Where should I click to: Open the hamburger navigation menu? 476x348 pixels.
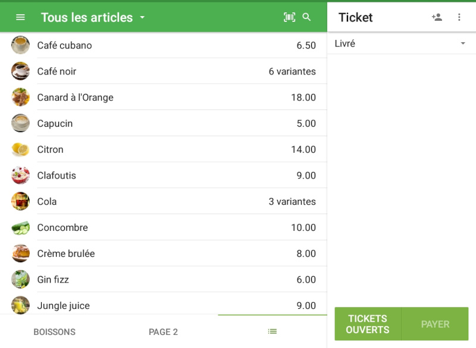click(20, 17)
